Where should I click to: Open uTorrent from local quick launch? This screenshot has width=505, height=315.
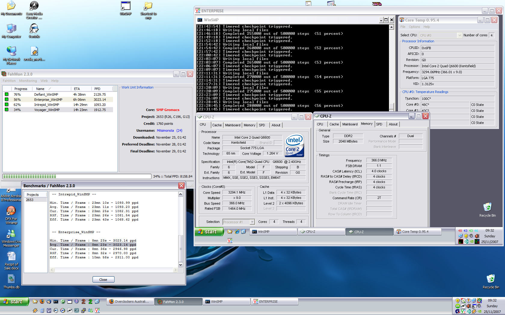[x=63, y=301]
